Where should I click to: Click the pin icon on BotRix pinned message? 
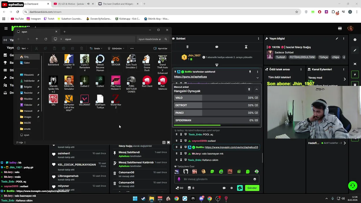(250, 72)
